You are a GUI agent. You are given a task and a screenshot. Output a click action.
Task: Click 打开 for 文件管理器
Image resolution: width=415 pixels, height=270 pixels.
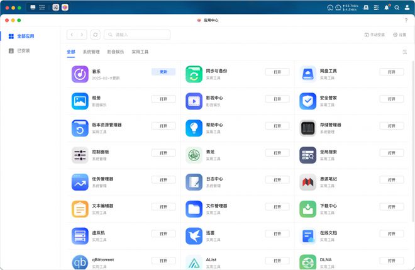277,206
